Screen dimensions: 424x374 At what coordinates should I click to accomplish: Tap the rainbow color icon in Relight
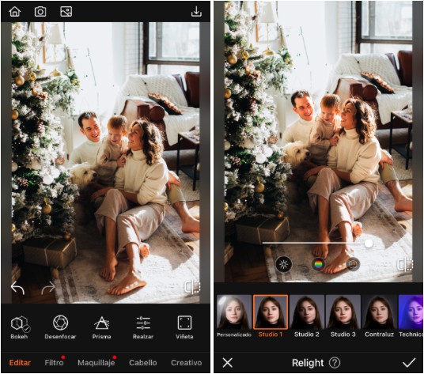coord(319,264)
